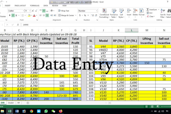Toggle Italic formatting off

click(13, 15)
